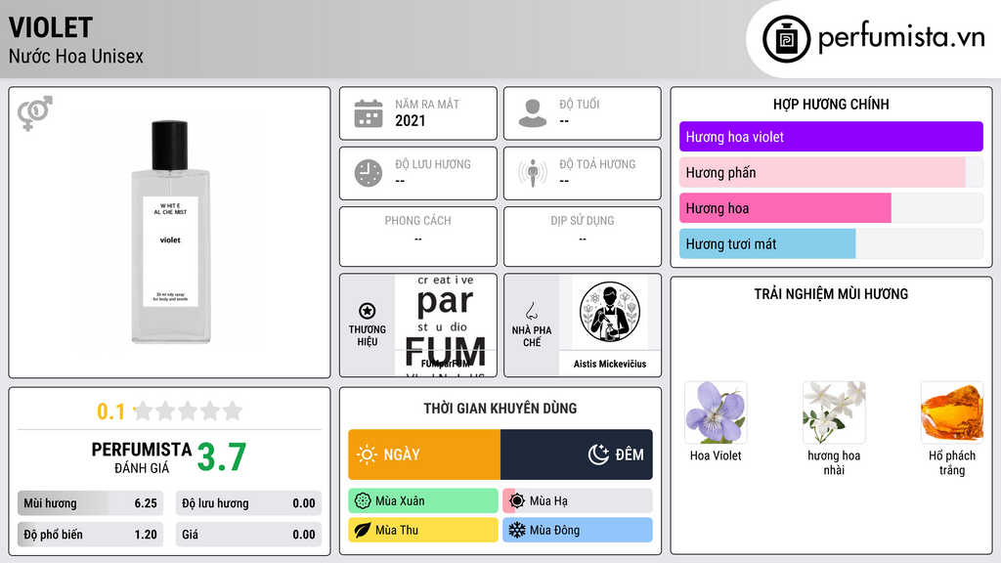The height and width of the screenshot is (563, 1001).
Task: Click the nose icon above Nhà pha chế
Action: [x=531, y=311]
